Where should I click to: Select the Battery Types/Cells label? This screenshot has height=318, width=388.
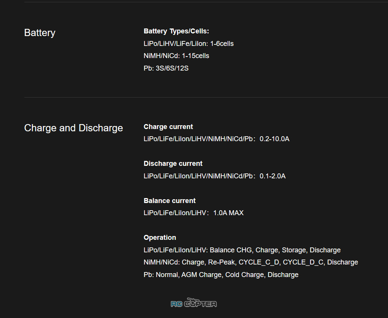pos(176,31)
